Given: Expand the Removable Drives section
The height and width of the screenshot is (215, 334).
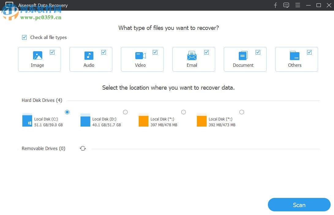Looking at the screenshot, I should [x=43, y=149].
